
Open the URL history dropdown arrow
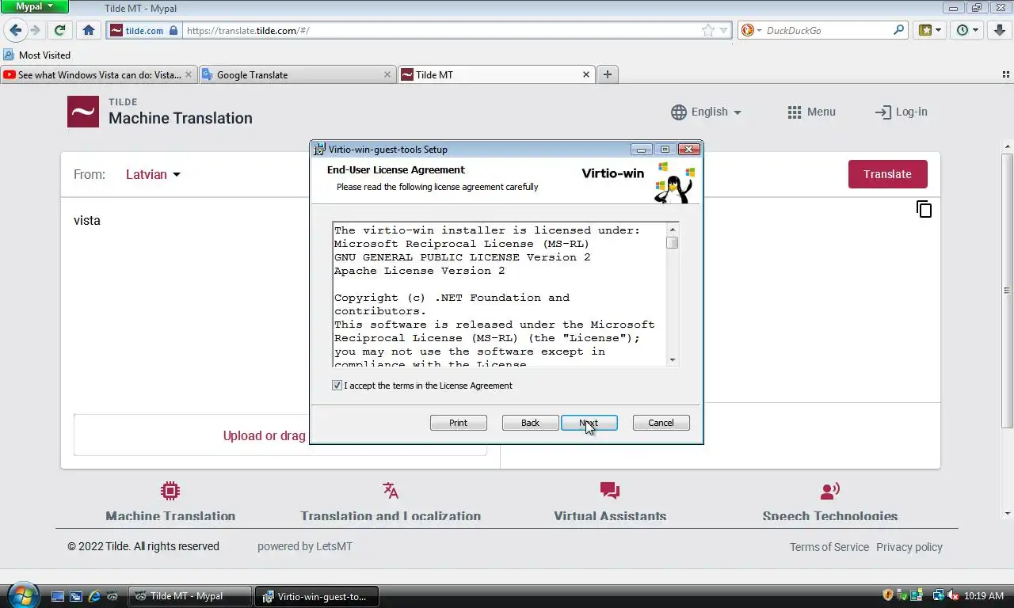coord(722,30)
